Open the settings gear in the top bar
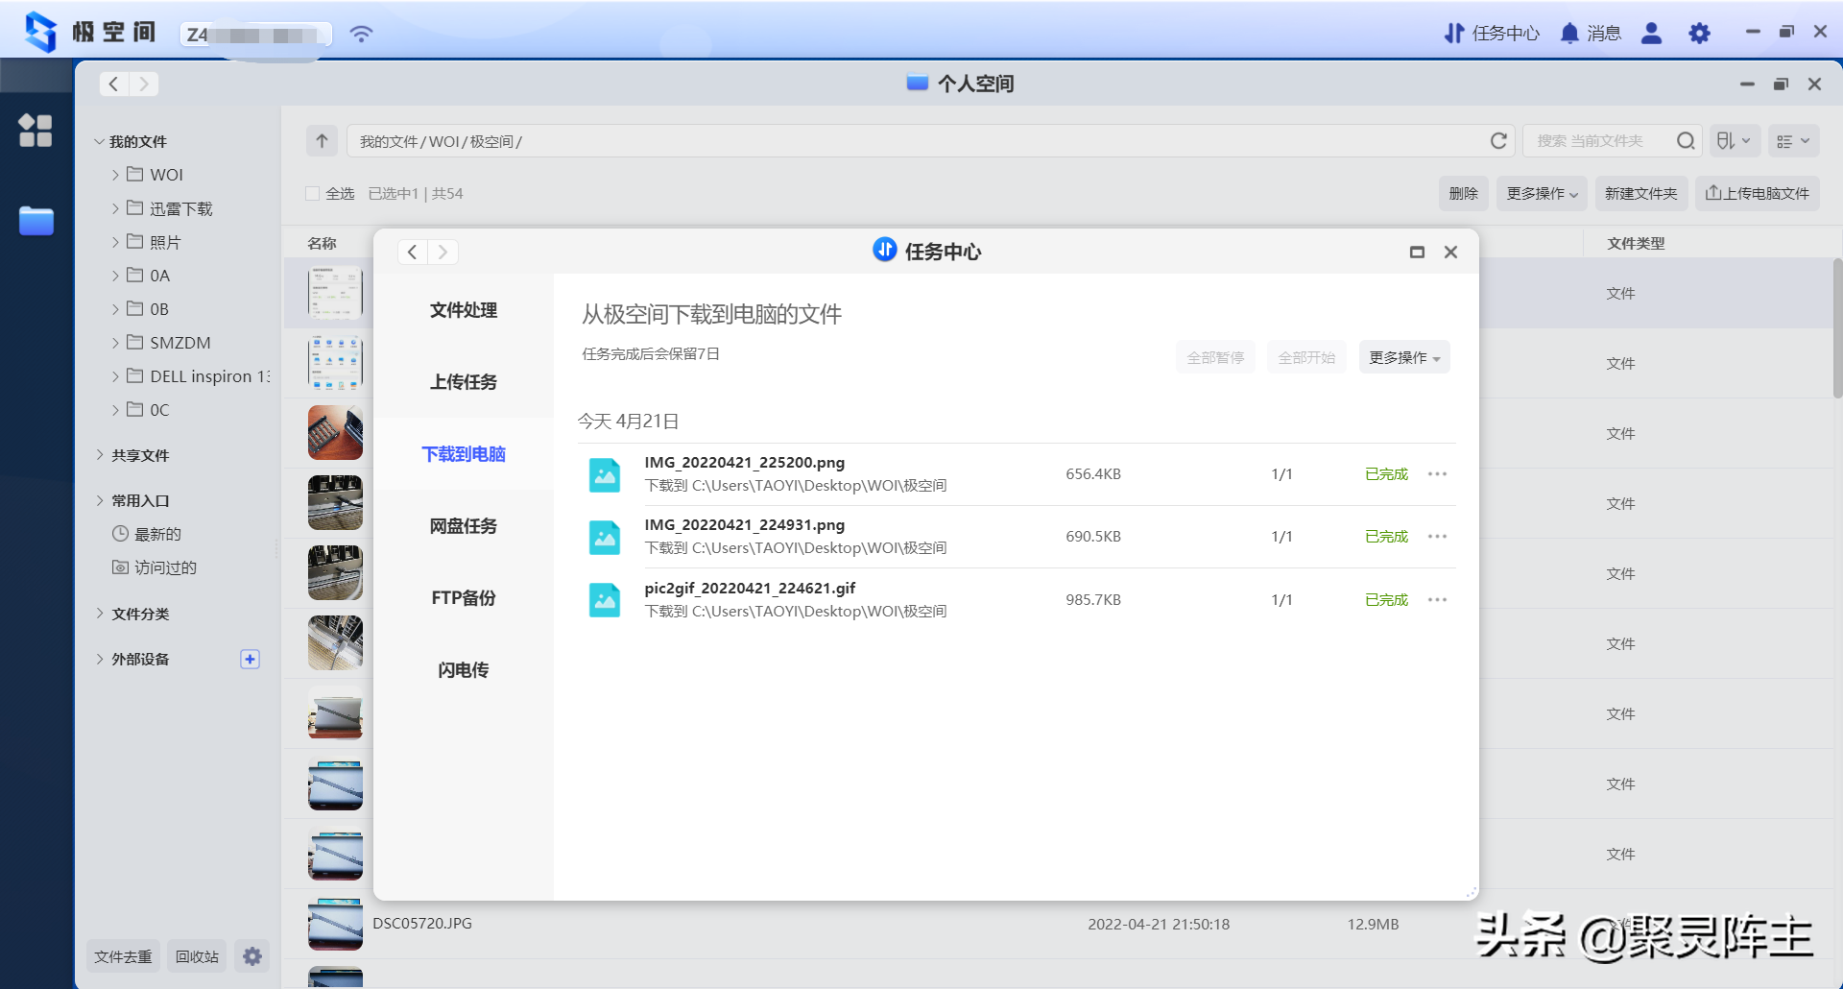Viewport: 1843px width, 989px height. tap(1699, 34)
